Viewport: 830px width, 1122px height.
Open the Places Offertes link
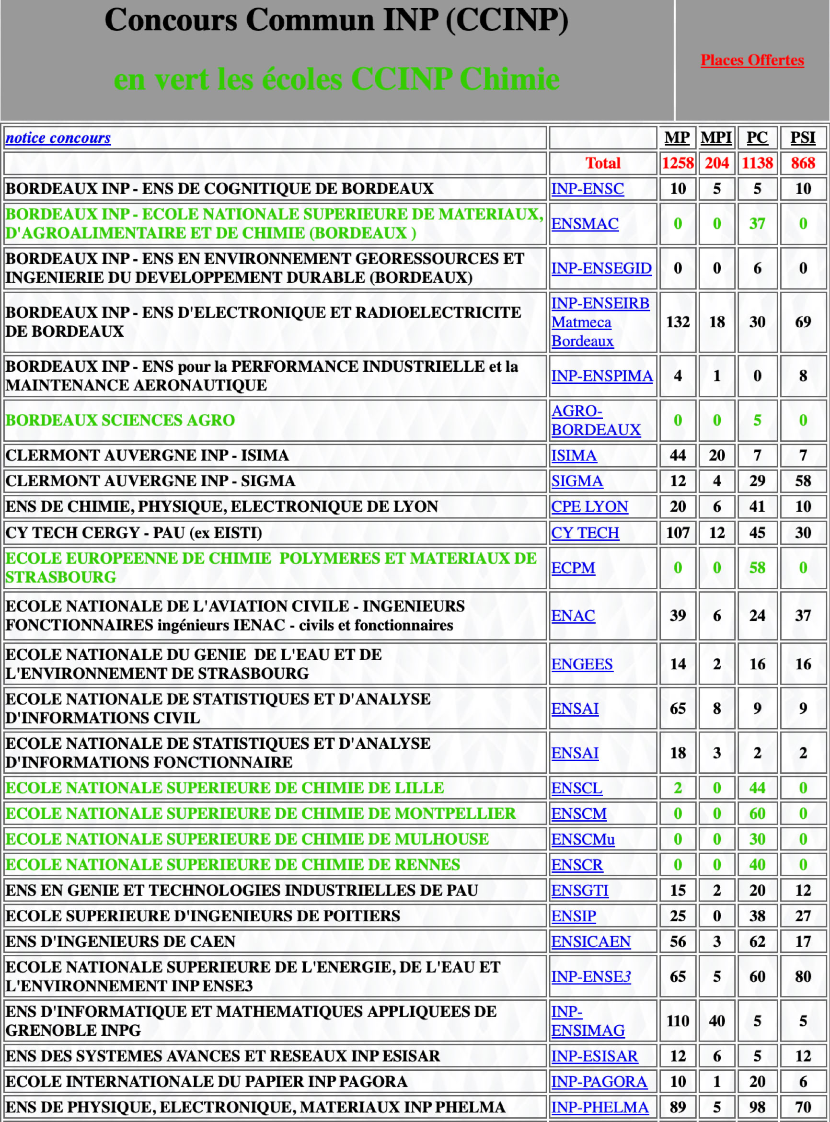(x=751, y=60)
